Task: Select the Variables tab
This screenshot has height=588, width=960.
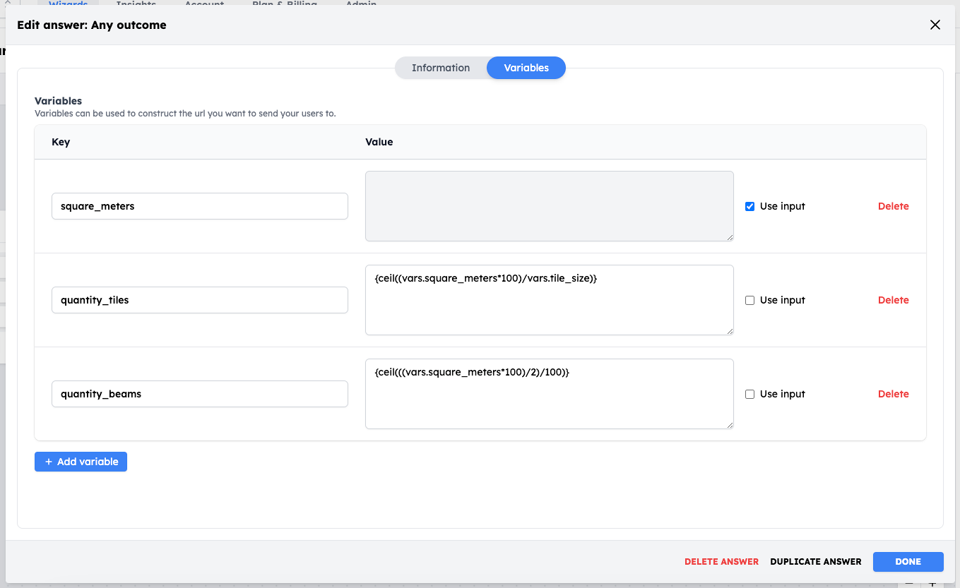Action: 526,68
